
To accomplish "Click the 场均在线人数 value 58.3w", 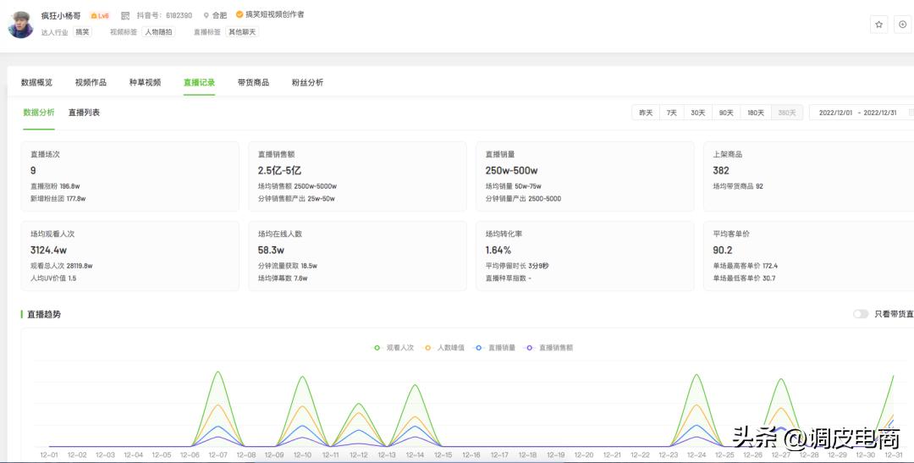I will pyautogui.click(x=271, y=251).
